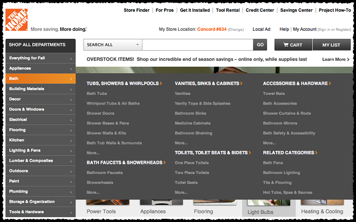Click the arrow next to Vanities, Sinks & Cabinets
356x222 pixels.
point(242,84)
